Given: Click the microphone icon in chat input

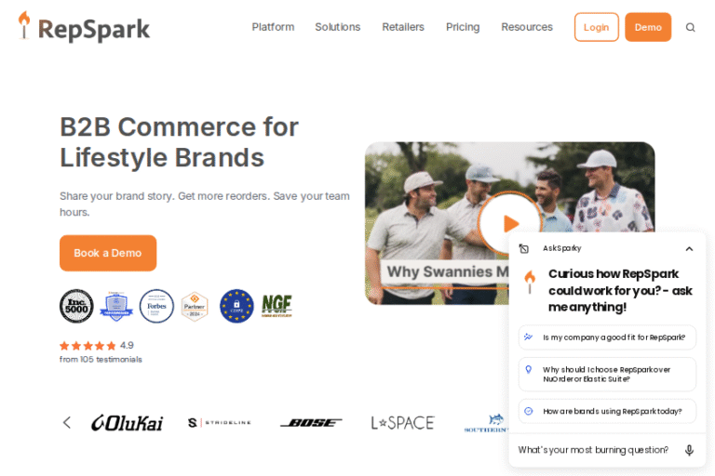Looking at the screenshot, I should coord(689,450).
